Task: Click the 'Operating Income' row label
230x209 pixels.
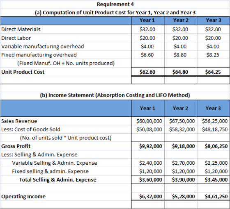Action: point(23,197)
